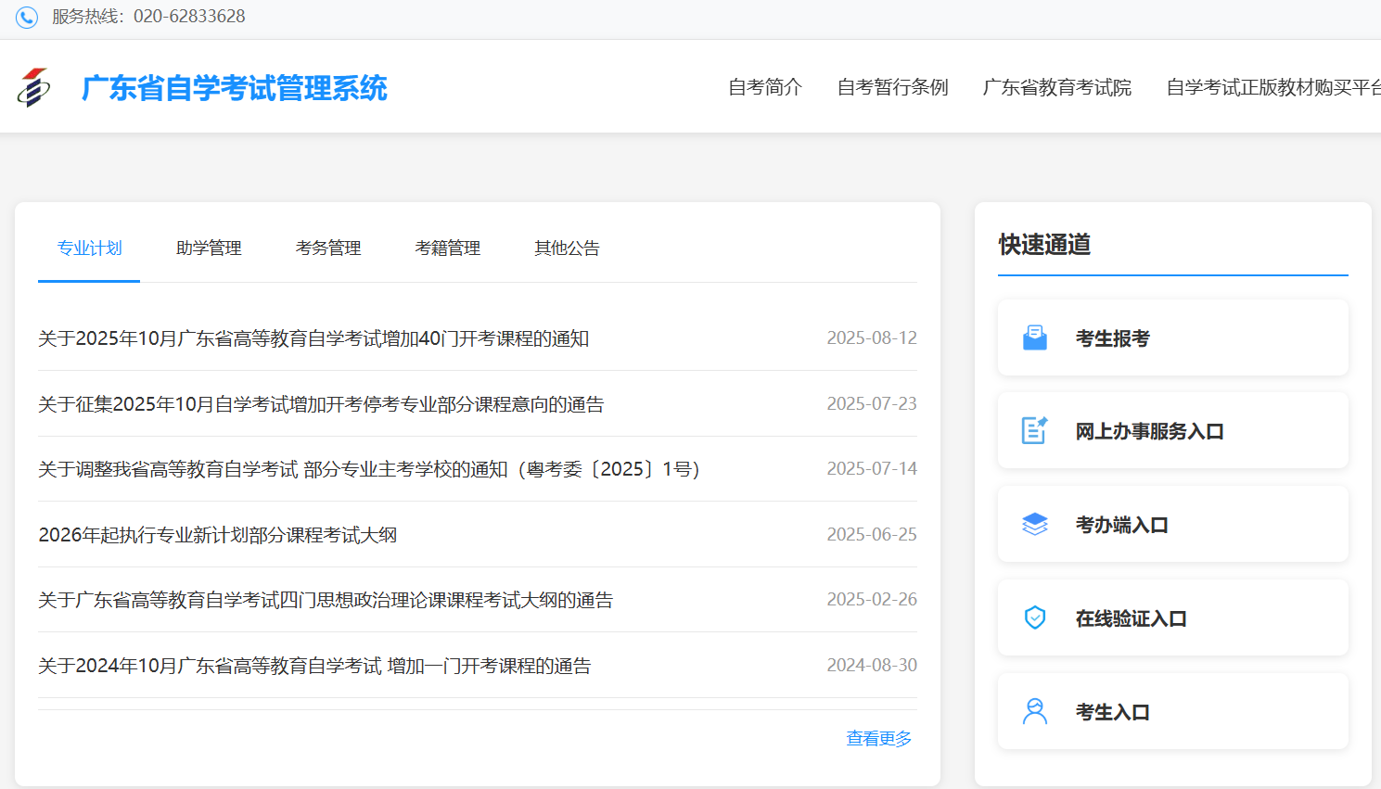This screenshot has width=1381, height=789.
Task: Click the phone icon beside 服务热线
Action: coord(26,16)
